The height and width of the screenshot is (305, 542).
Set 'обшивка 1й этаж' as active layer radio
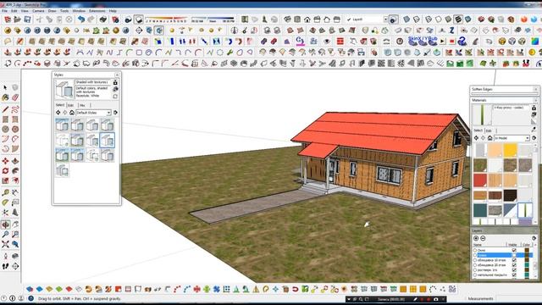(475, 260)
